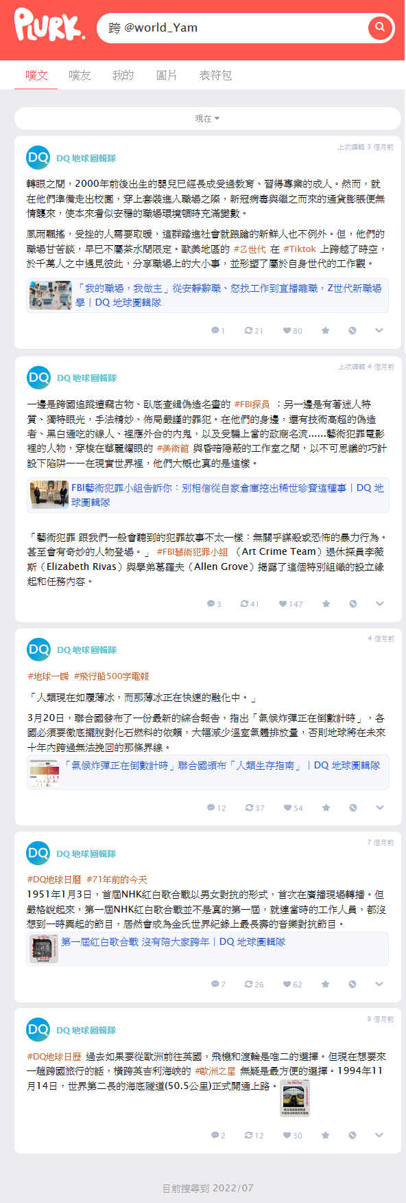Like the FBI art crime post
This screenshot has width=406, height=1203.
click(x=291, y=604)
